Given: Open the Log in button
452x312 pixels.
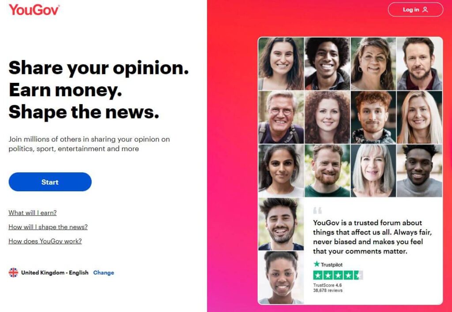Looking at the screenshot, I should click(415, 10).
